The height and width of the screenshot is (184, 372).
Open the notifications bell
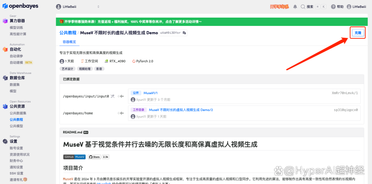pyautogui.click(x=295, y=7)
